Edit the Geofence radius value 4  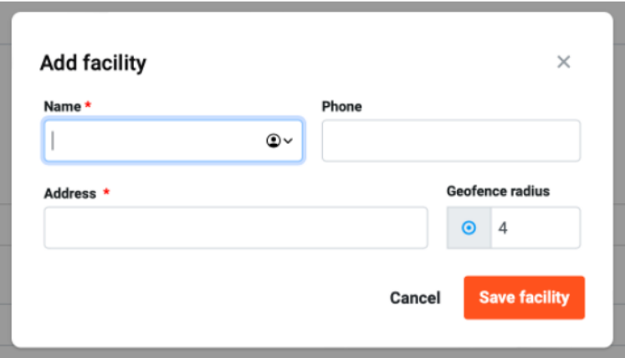[x=535, y=228]
